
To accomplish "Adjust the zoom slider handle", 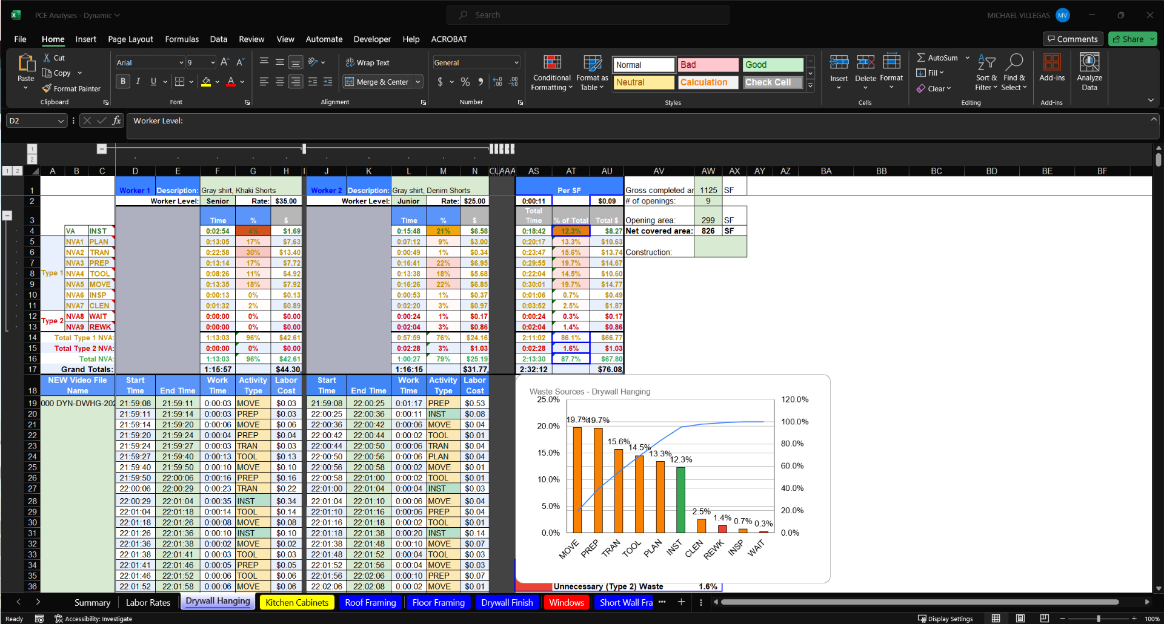I will click(x=1099, y=619).
